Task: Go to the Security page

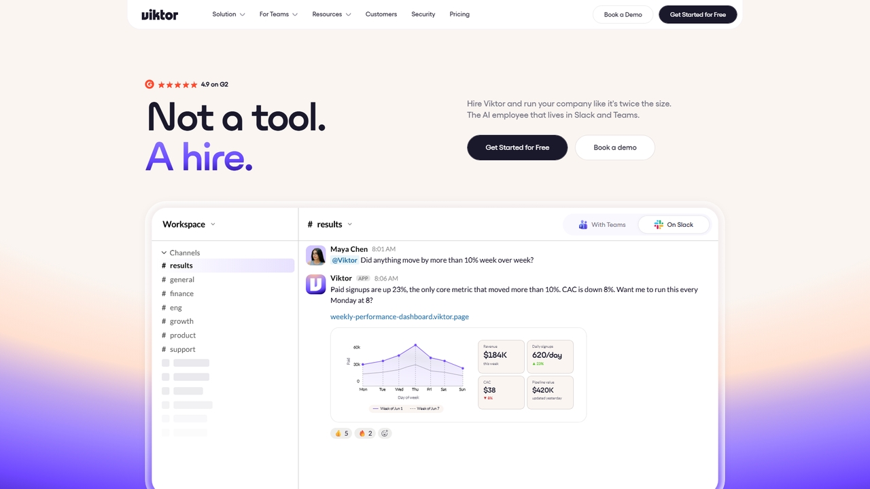Action: [x=423, y=14]
